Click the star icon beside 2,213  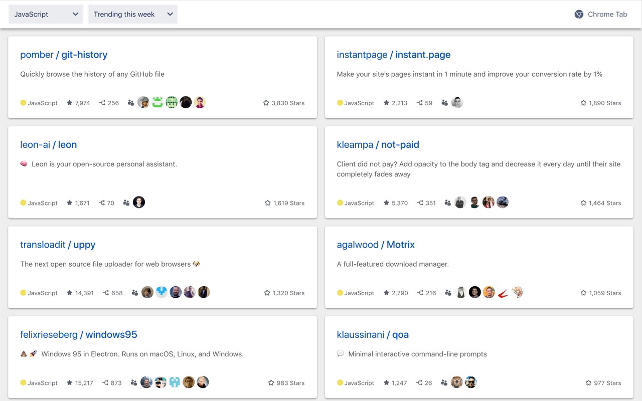(x=386, y=103)
